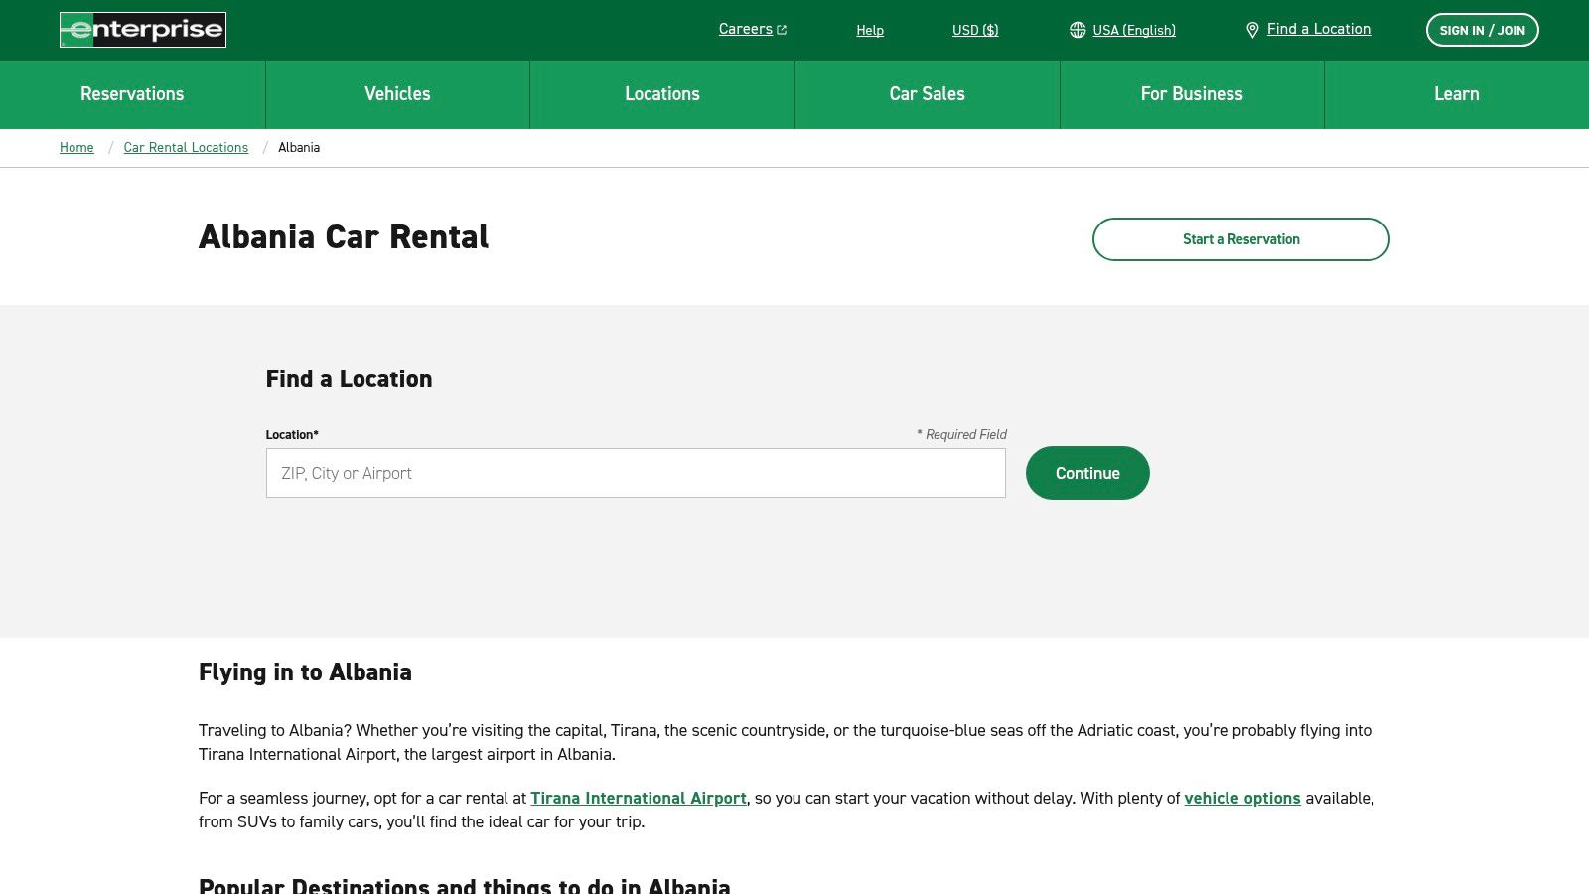Click the Start a Reservation button
Viewport: 1589px width, 894px height.
[1241, 239]
